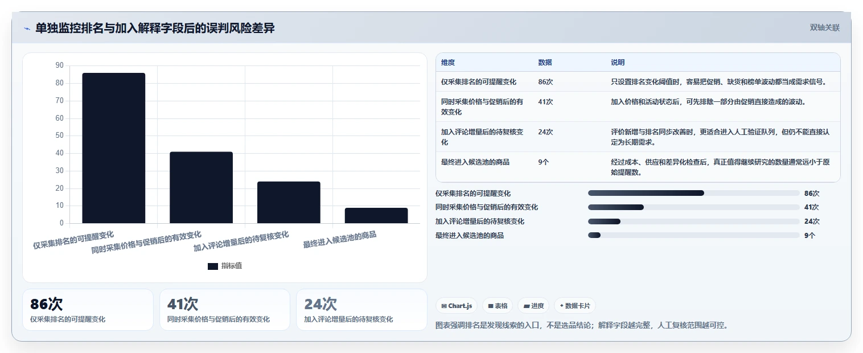Click the title 单独监控排名与加入解释字段后的误判风险差异
The width and height of the screenshot is (863, 353).
tap(155, 28)
